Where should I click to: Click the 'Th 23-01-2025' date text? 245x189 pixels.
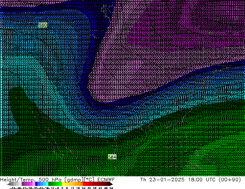point(162,180)
